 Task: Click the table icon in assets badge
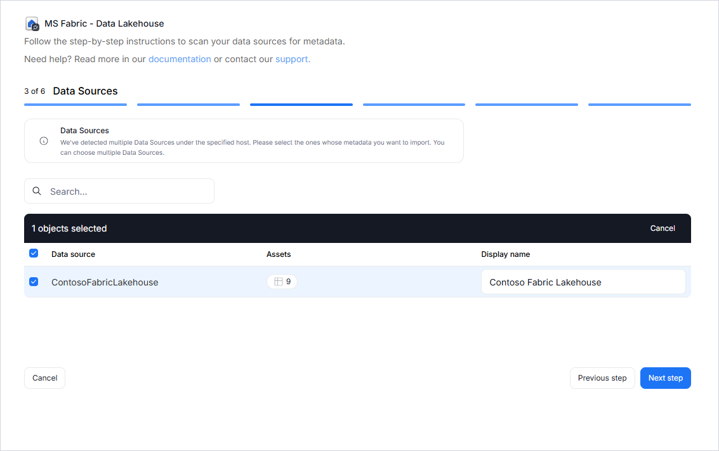pyautogui.click(x=278, y=282)
